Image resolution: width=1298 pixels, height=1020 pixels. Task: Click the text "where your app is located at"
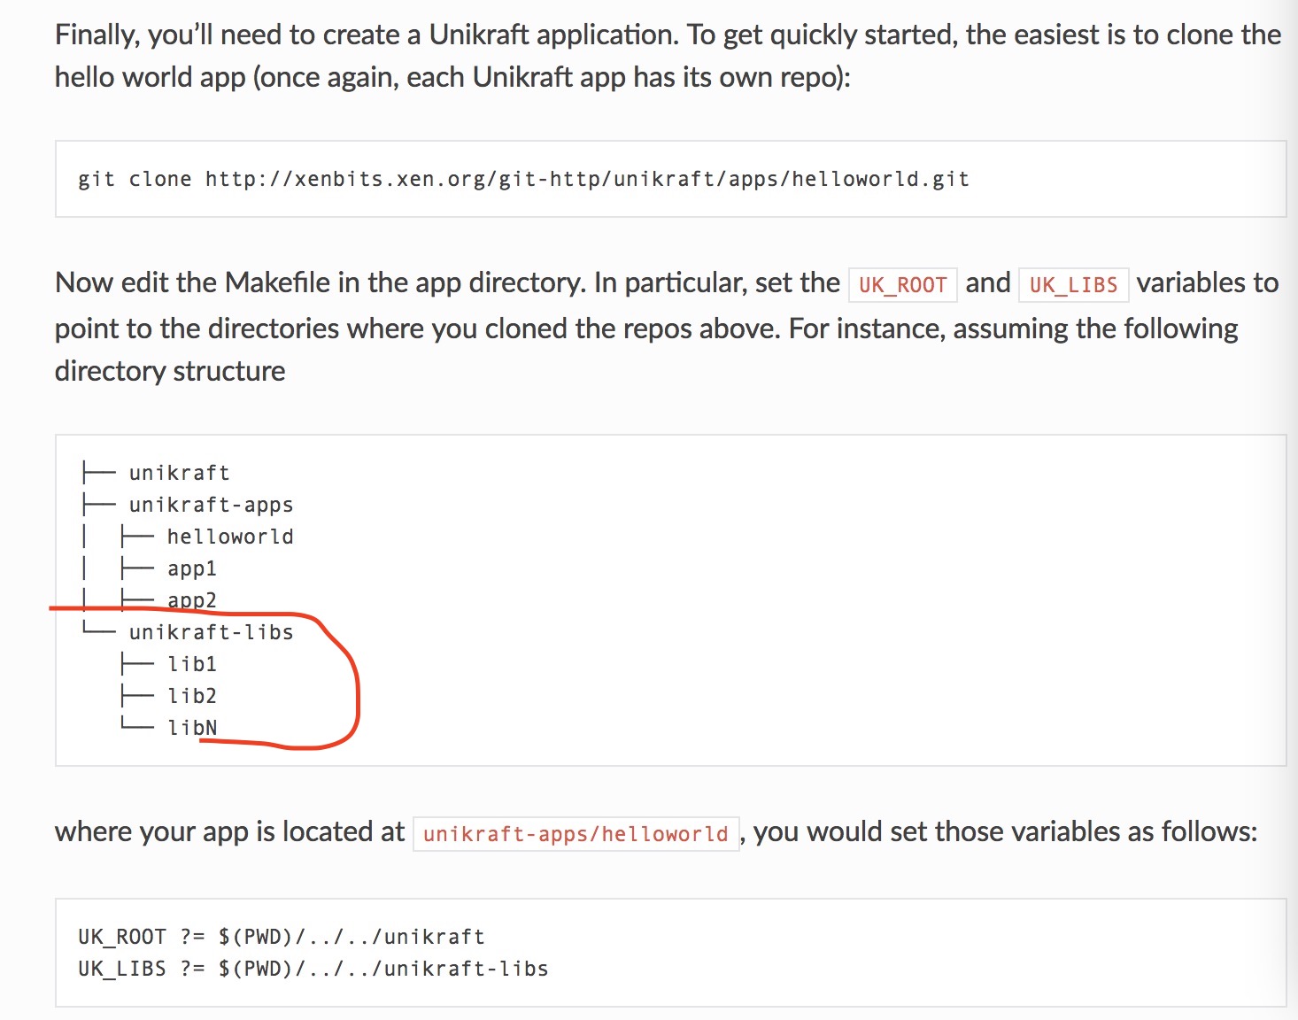click(x=229, y=832)
